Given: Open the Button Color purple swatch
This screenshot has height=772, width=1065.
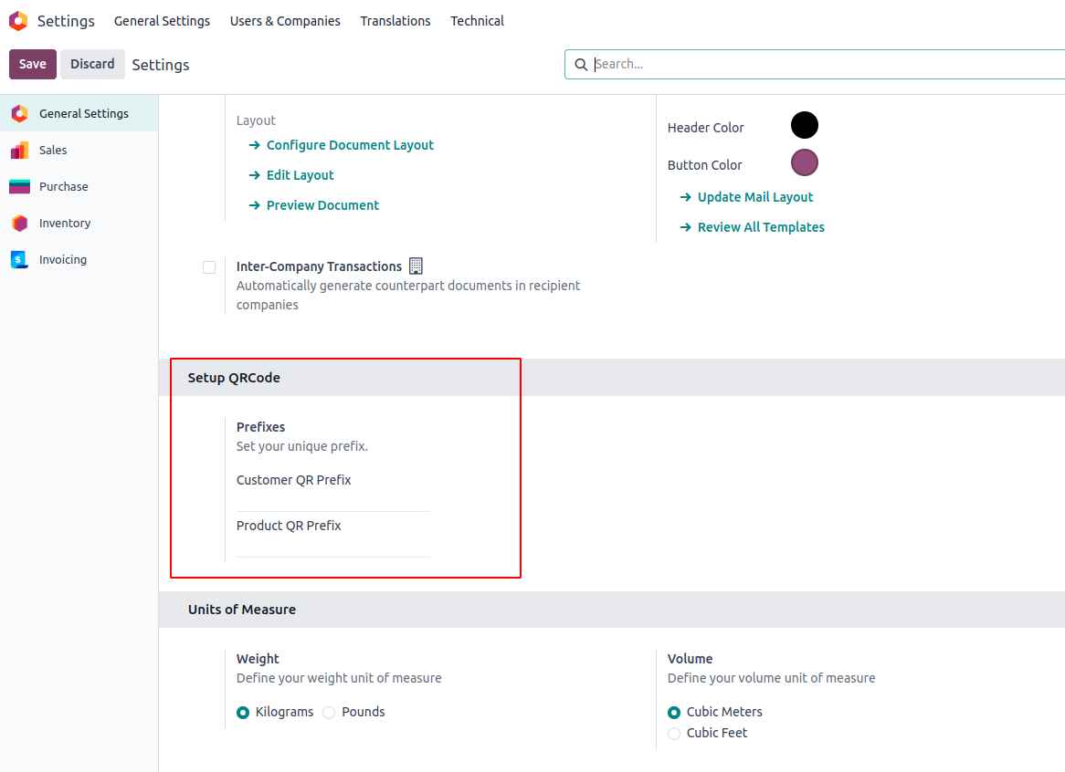Looking at the screenshot, I should 805,163.
